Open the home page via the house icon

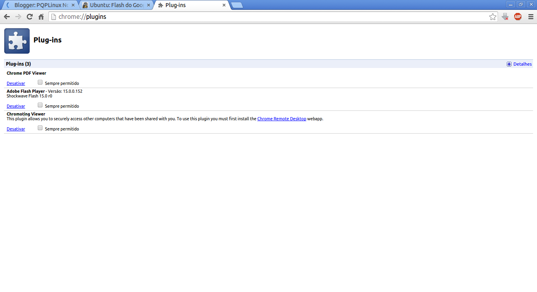tap(41, 17)
